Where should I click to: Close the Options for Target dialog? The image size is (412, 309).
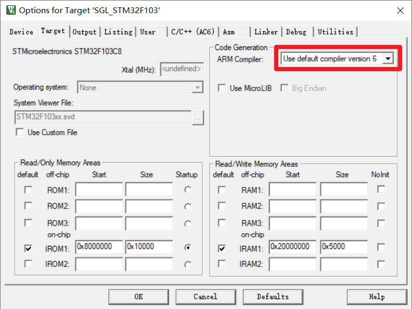(x=400, y=11)
